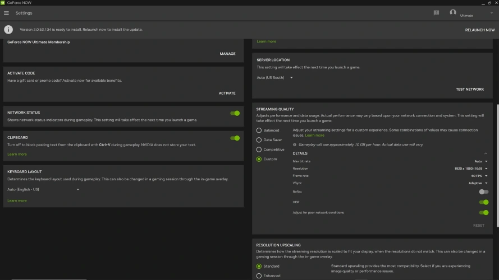This screenshot has height=280, width=499.
Task: Click the Test Network button
Action: coord(469,89)
